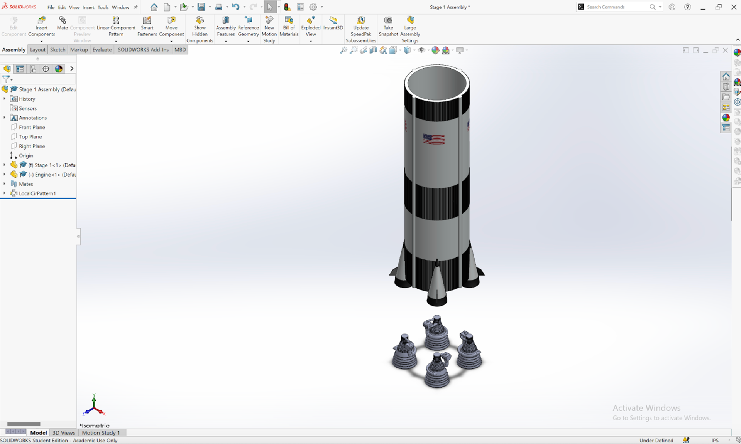Open the Insert menu
This screenshot has width=741, height=444.
[x=88, y=7]
